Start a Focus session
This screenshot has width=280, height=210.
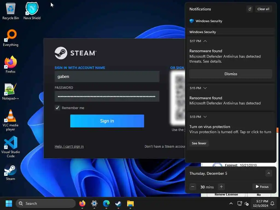(x=262, y=186)
